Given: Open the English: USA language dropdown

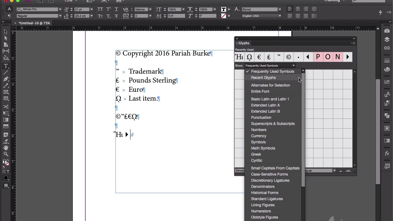Looking at the screenshot, I should (x=280, y=16).
